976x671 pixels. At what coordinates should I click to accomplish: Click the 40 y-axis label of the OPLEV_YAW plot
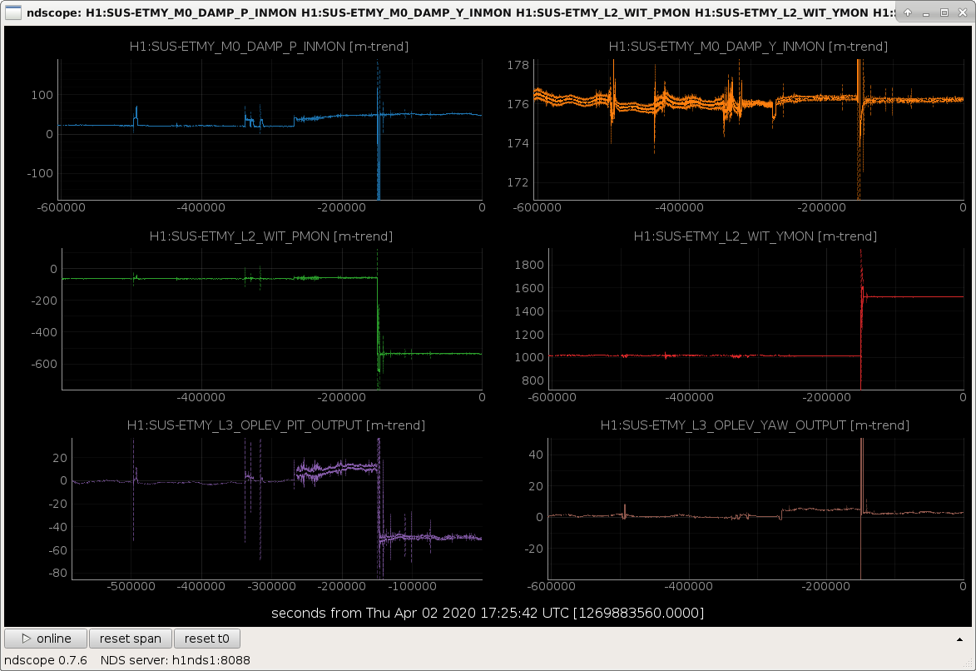536,455
